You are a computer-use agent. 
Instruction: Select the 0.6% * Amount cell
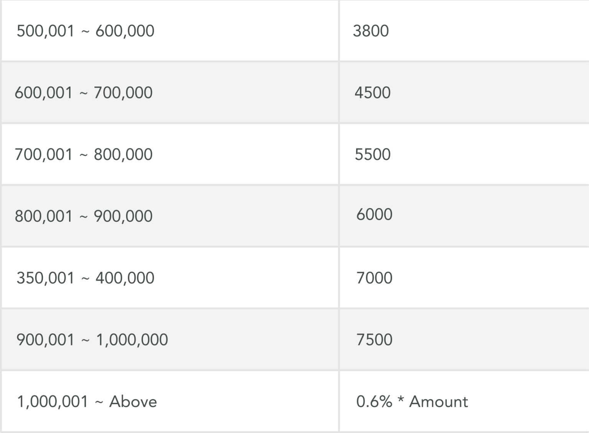coord(412,402)
